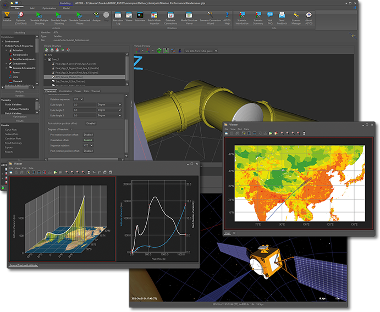This screenshot has height=312, width=380.
Task: Switch to the Start ribbon tab
Action: [x=17, y=8]
